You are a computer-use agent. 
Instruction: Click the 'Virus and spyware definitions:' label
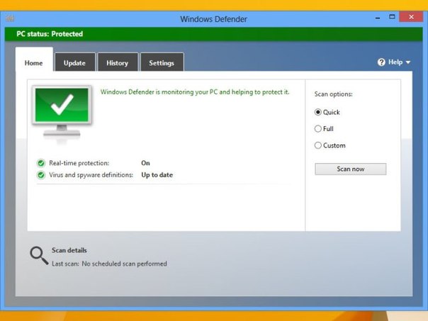click(91, 175)
